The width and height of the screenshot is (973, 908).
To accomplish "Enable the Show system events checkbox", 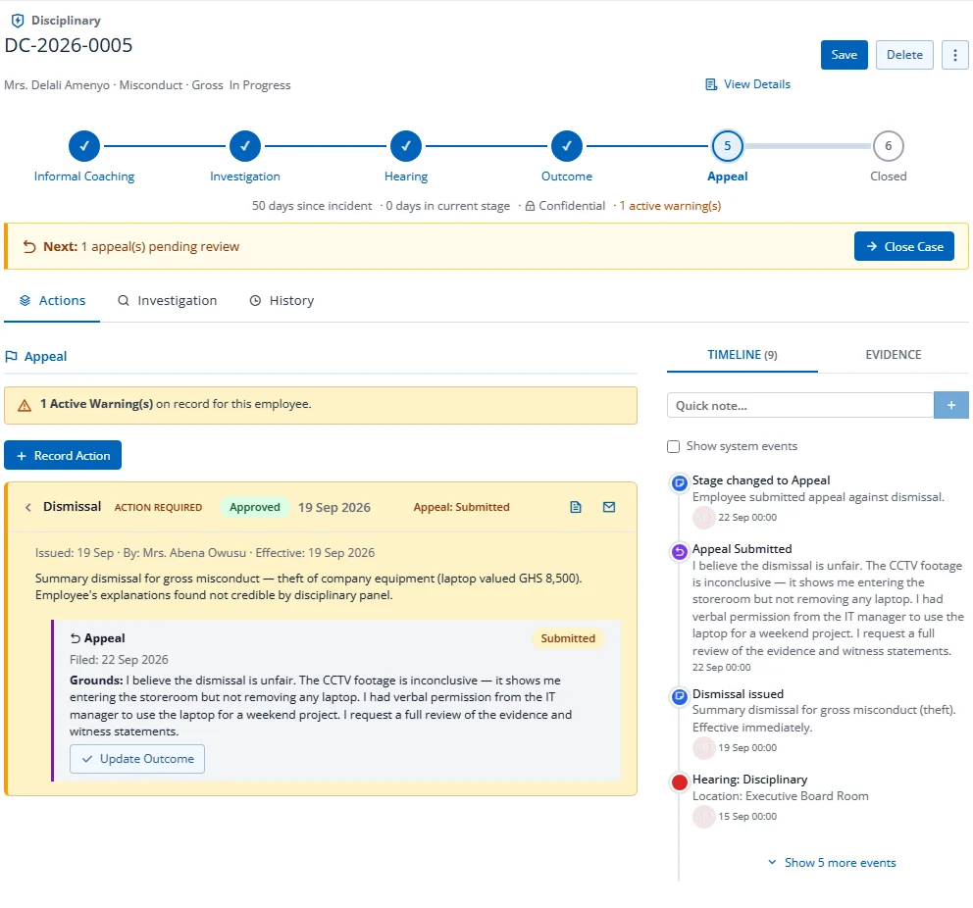I will point(673,446).
